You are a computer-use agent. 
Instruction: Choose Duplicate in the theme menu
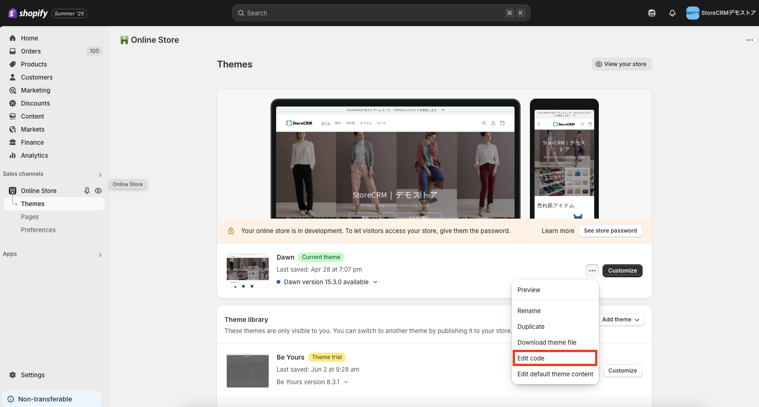click(555, 327)
